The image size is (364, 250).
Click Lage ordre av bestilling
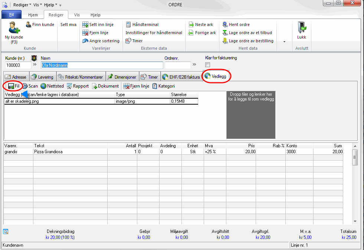pyautogui.click(x=248, y=41)
